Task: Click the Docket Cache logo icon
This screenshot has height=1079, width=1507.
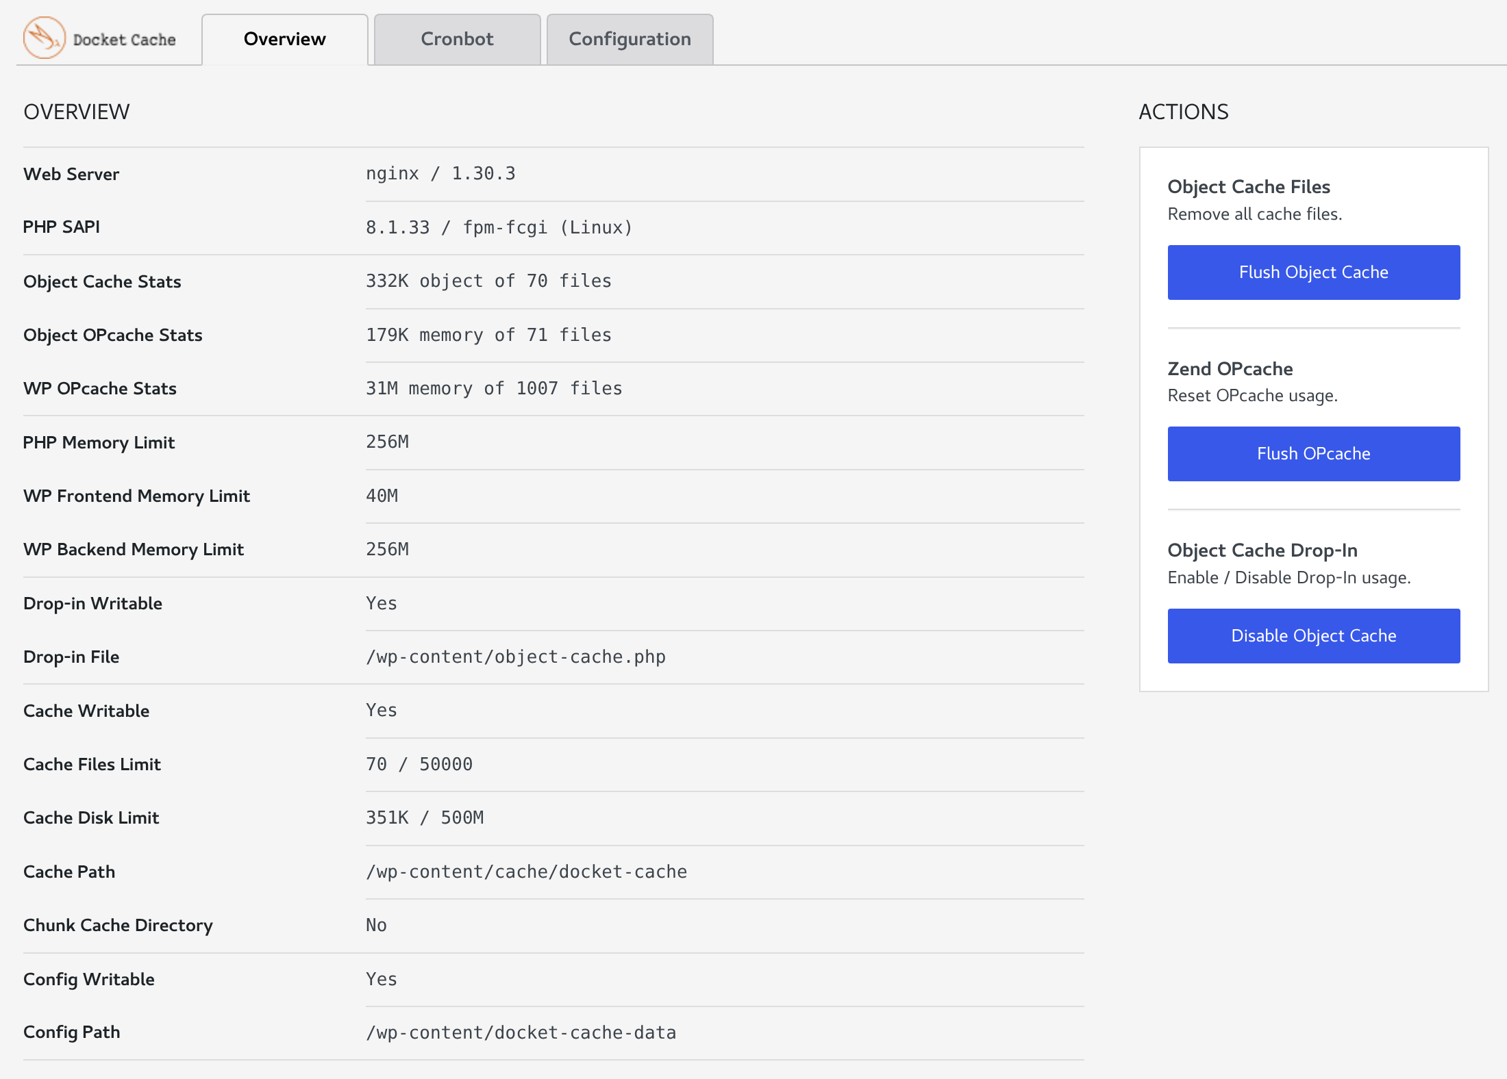Action: pyautogui.click(x=45, y=38)
